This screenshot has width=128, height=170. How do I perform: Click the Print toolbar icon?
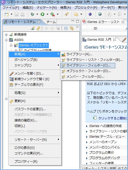22,14
